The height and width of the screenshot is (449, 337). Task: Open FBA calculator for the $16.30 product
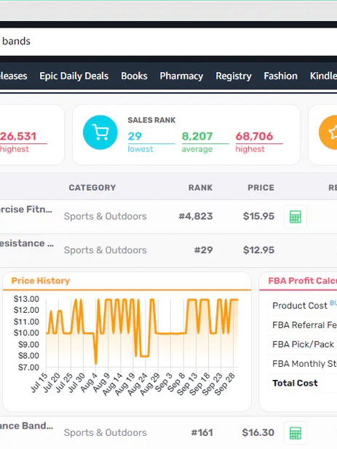(296, 433)
